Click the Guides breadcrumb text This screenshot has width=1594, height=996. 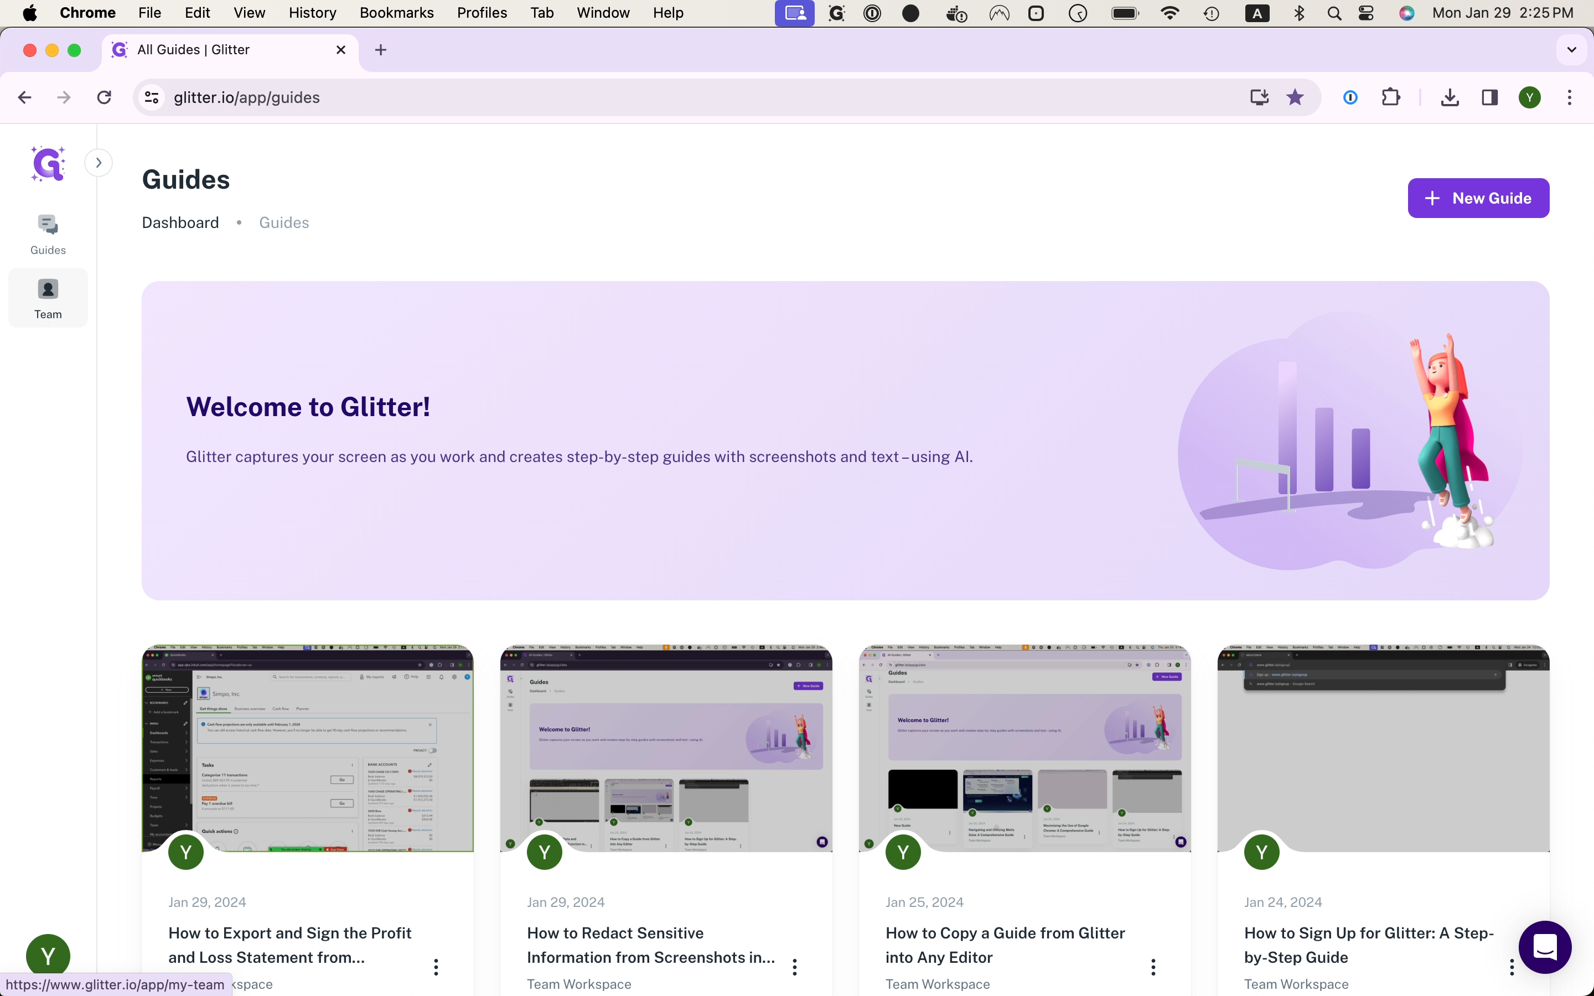(x=284, y=222)
